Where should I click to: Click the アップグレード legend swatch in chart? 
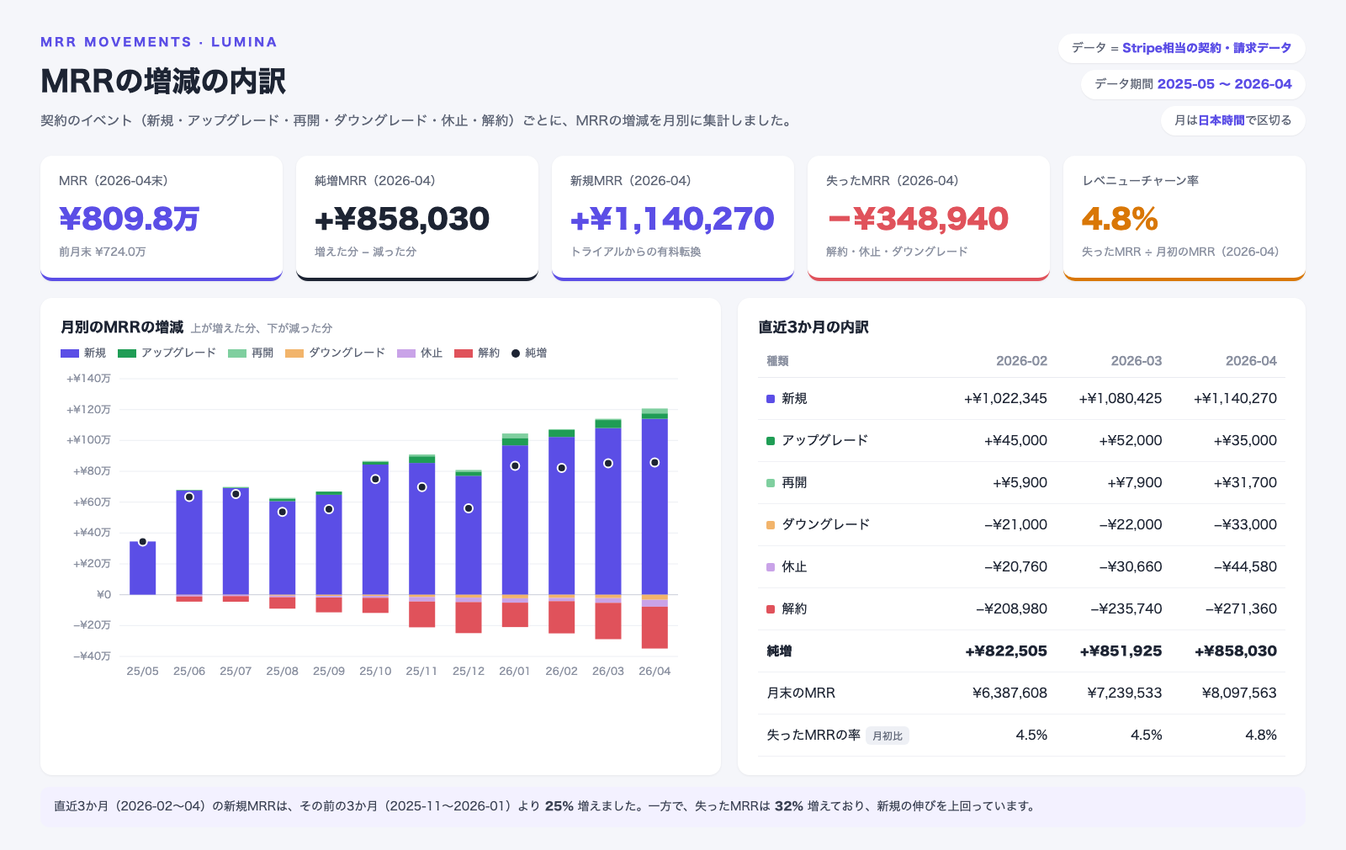[127, 353]
